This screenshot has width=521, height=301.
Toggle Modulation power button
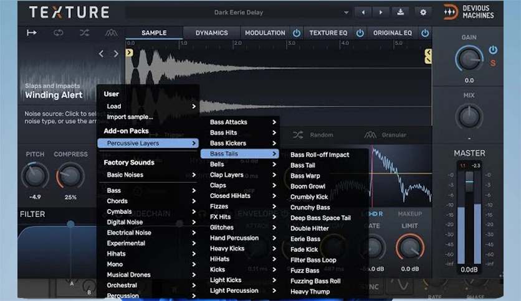click(x=297, y=33)
